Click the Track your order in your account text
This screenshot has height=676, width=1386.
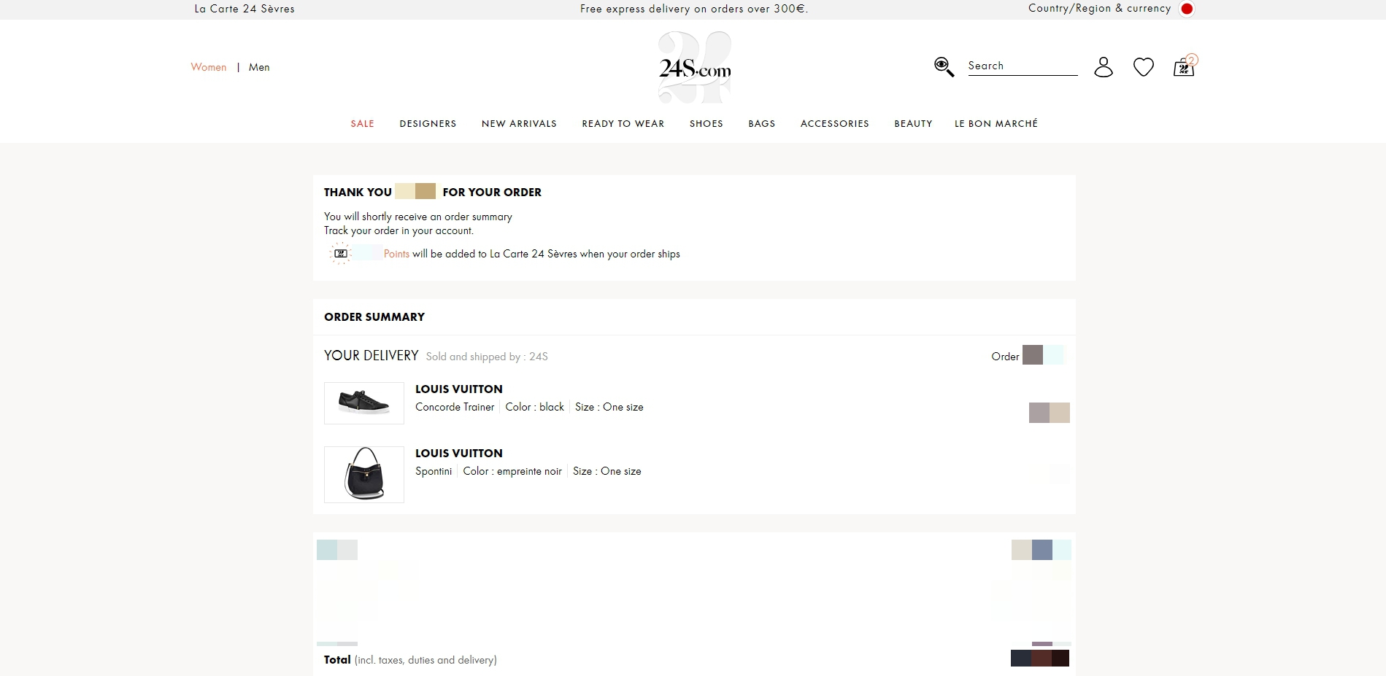(x=399, y=230)
